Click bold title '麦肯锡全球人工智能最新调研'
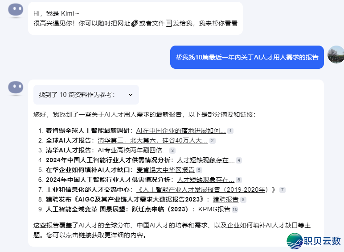344x252 pixels. 88,130
